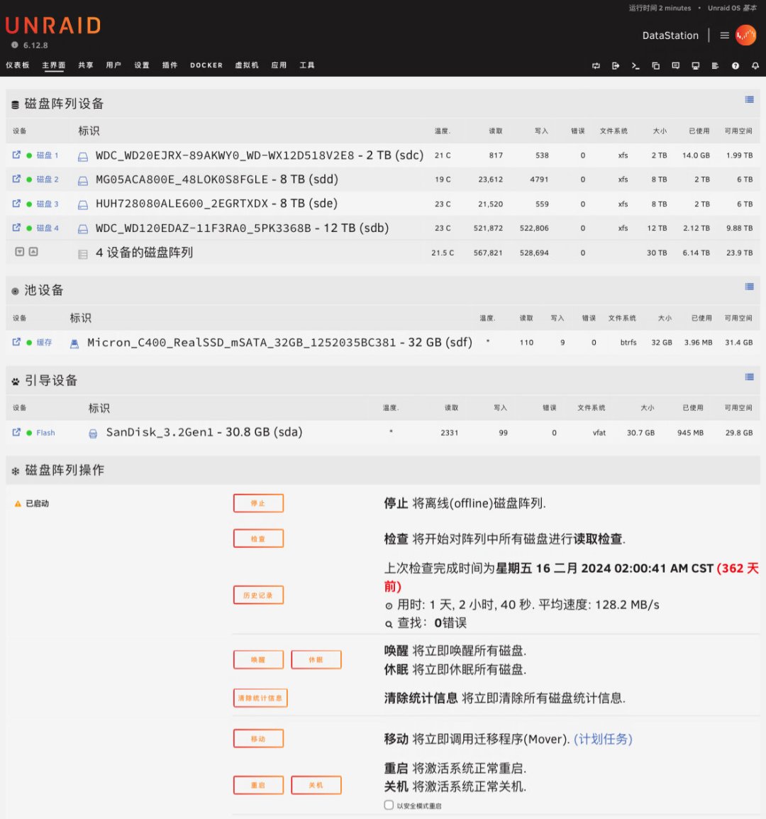Click the help question-mark icon
This screenshot has height=819, width=766.
click(x=736, y=66)
